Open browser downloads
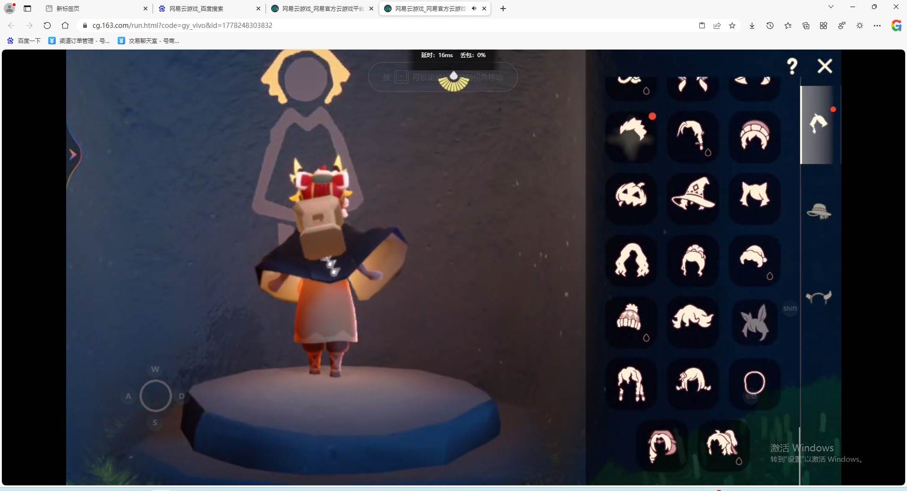The image size is (907, 491). pyautogui.click(x=752, y=25)
